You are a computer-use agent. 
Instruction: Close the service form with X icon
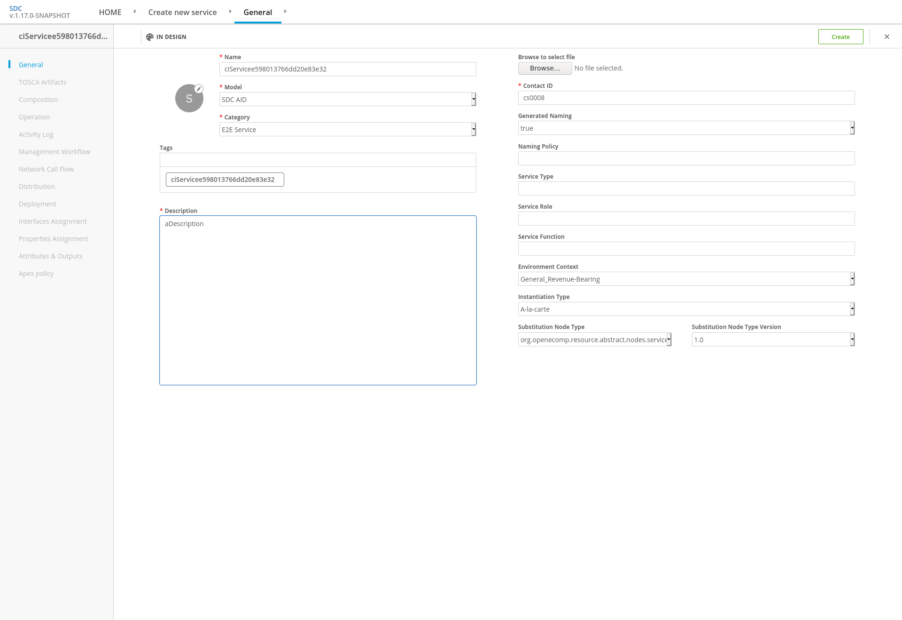[x=887, y=37]
